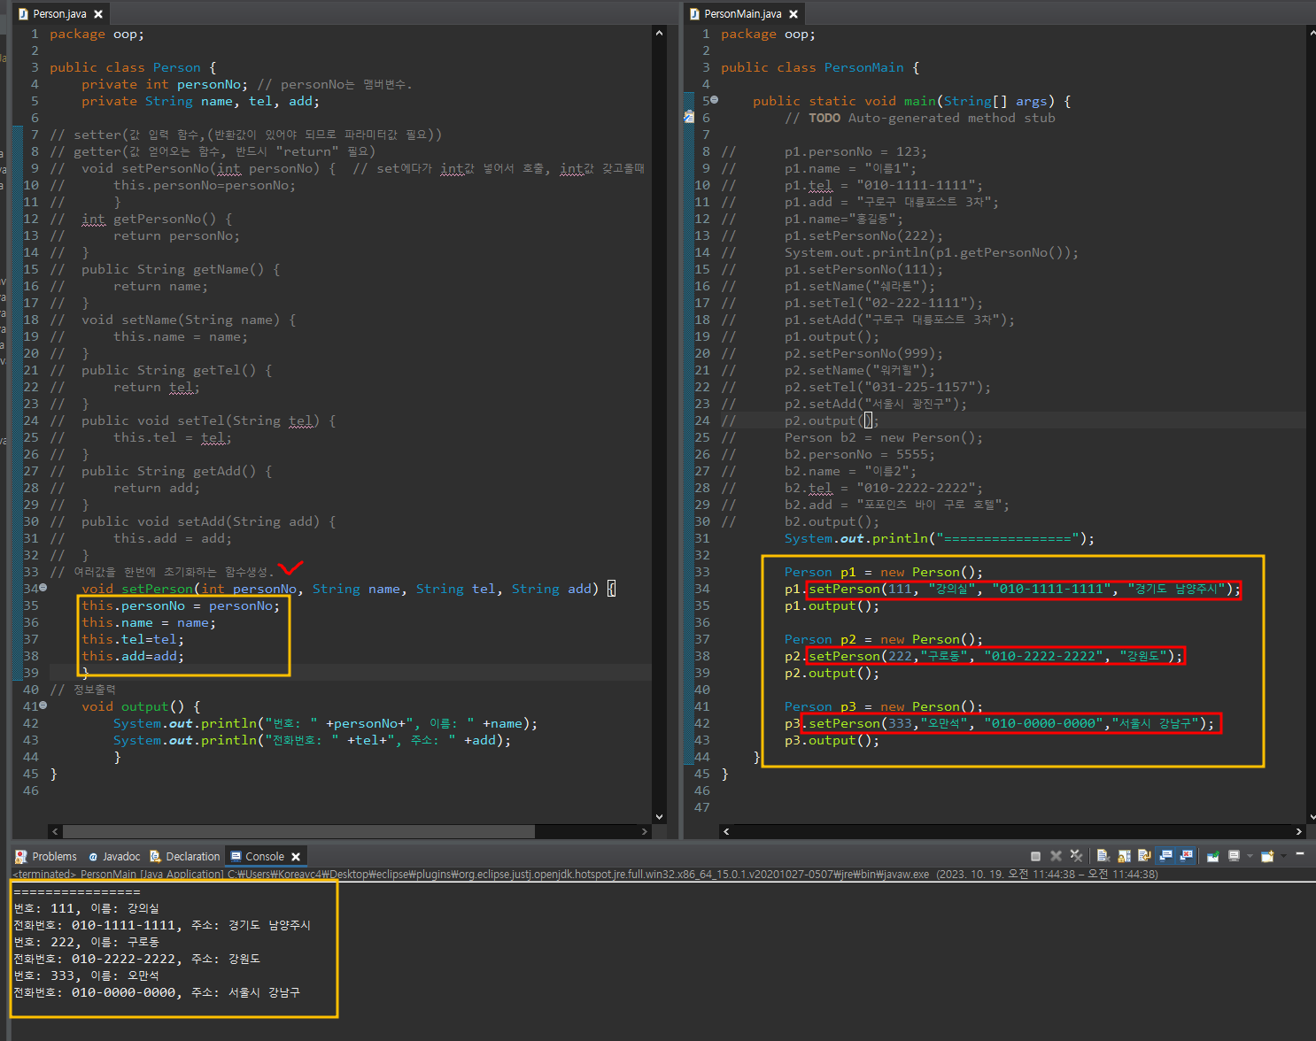Collapse the setPerson method fold at line 34

pos(43,588)
